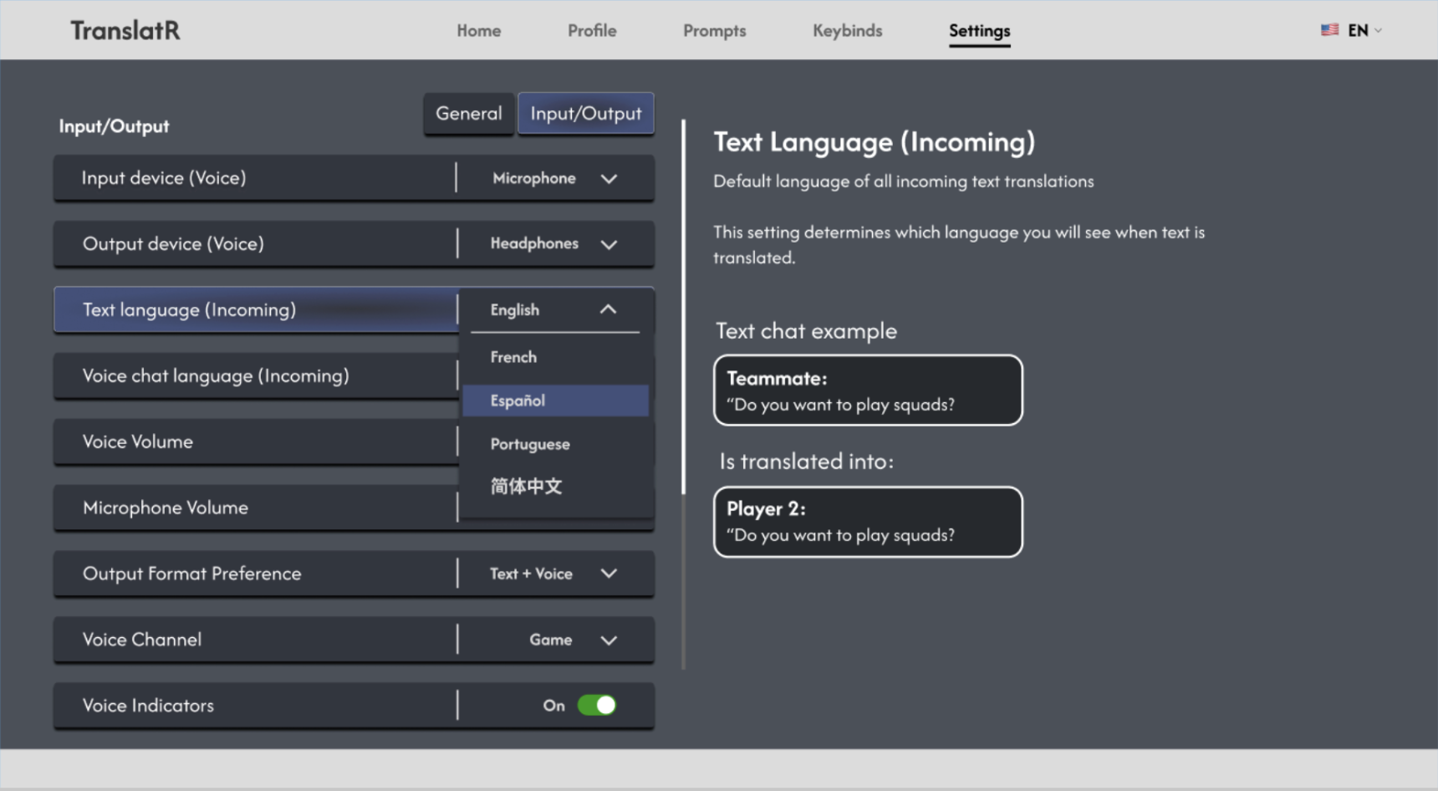This screenshot has width=1438, height=791.
Task: Click the Input/Output section title
Action: tap(114, 126)
